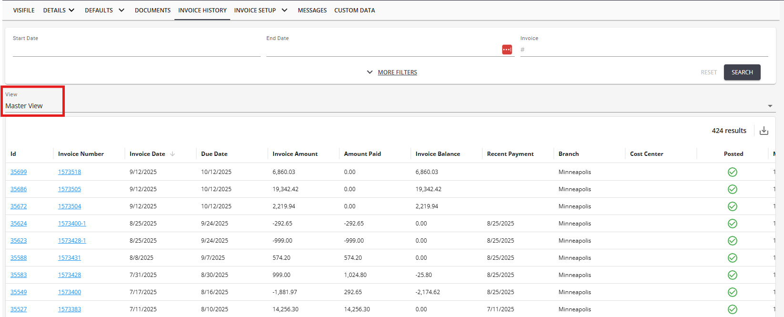The width and height of the screenshot is (784, 317).
Task: Open record Id 35686
Action: (x=19, y=189)
